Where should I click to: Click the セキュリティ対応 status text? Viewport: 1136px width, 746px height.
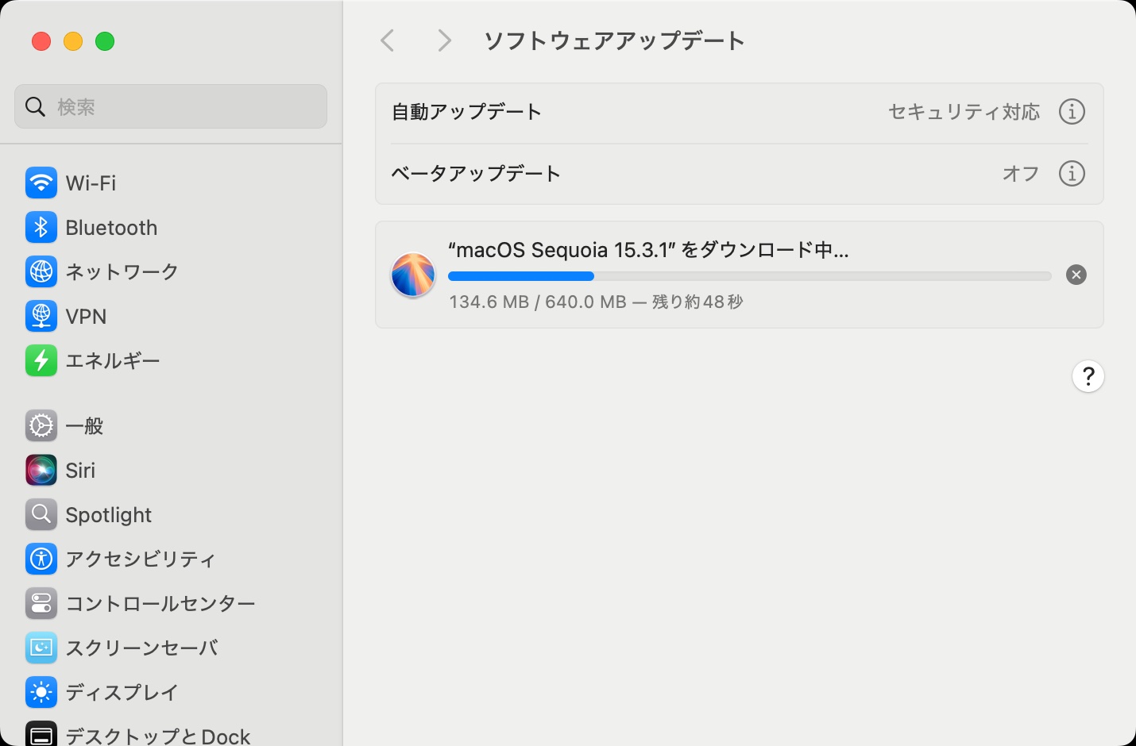(964, 112)
